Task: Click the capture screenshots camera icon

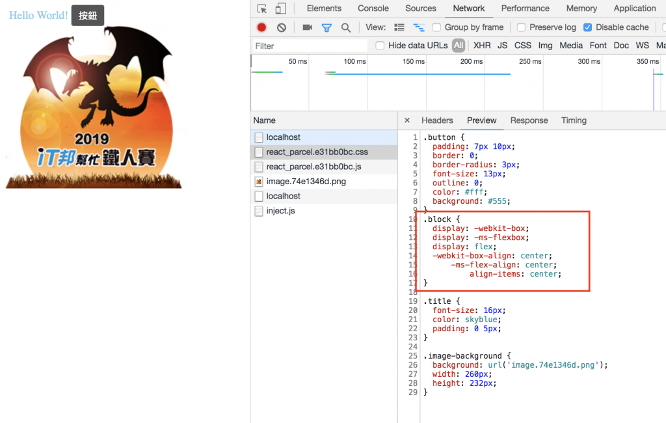Action: (308, 27)
